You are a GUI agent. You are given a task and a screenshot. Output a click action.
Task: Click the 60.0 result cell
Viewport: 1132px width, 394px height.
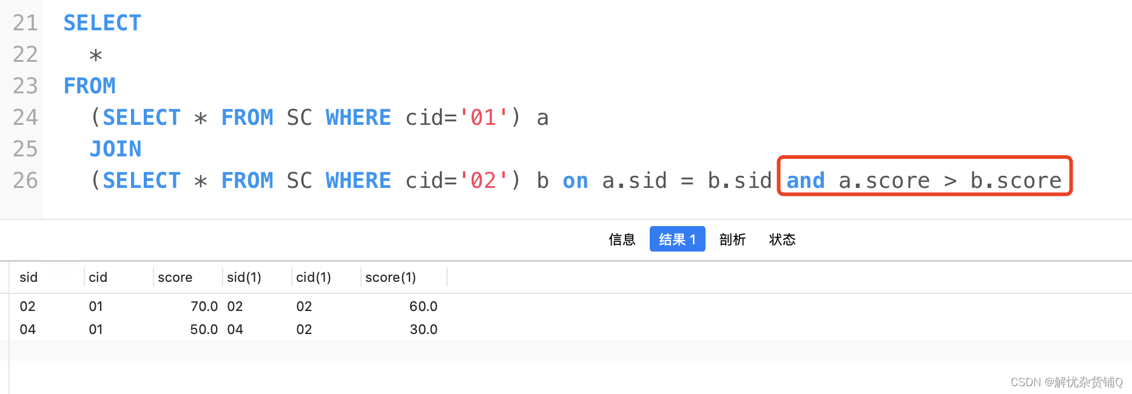coord(423,307)
